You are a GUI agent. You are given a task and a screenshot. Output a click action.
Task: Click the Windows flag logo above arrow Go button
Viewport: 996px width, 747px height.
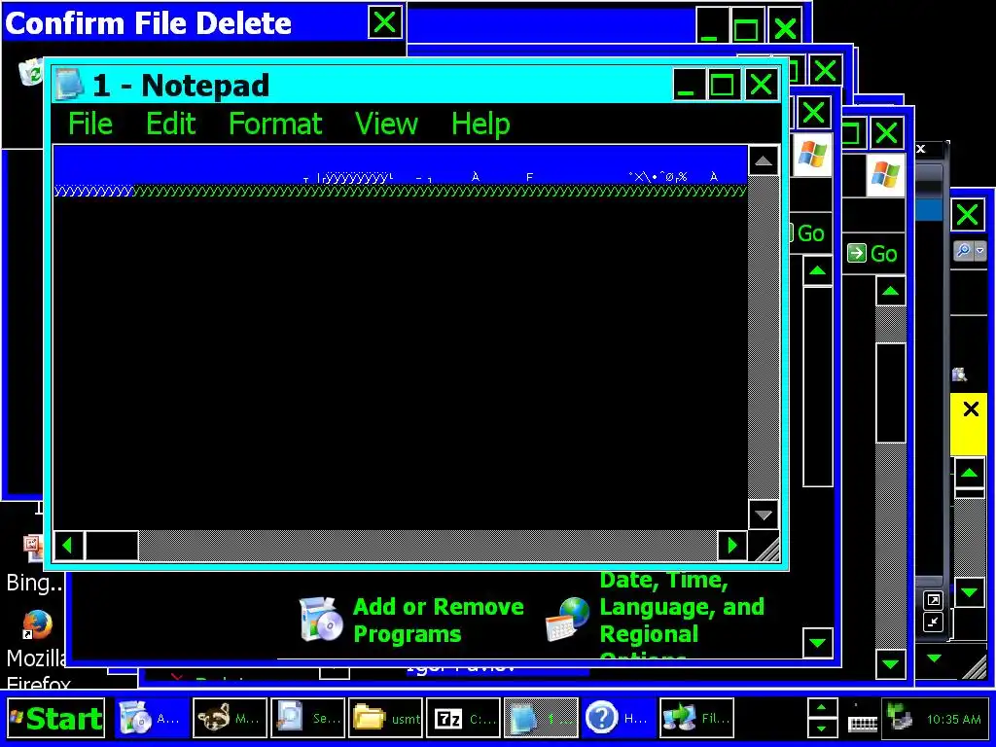(x=885, y=175)
